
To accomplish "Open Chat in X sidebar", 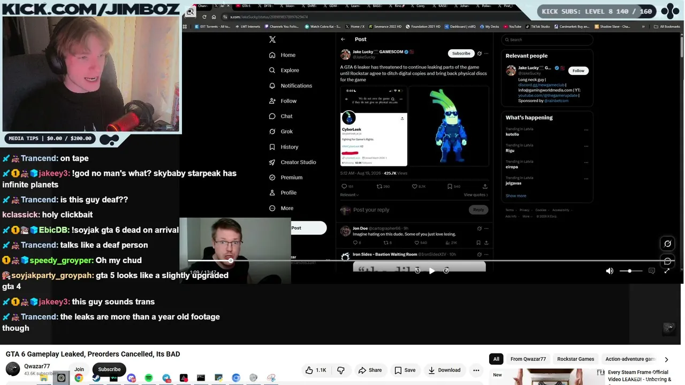I will pos(281,116).
